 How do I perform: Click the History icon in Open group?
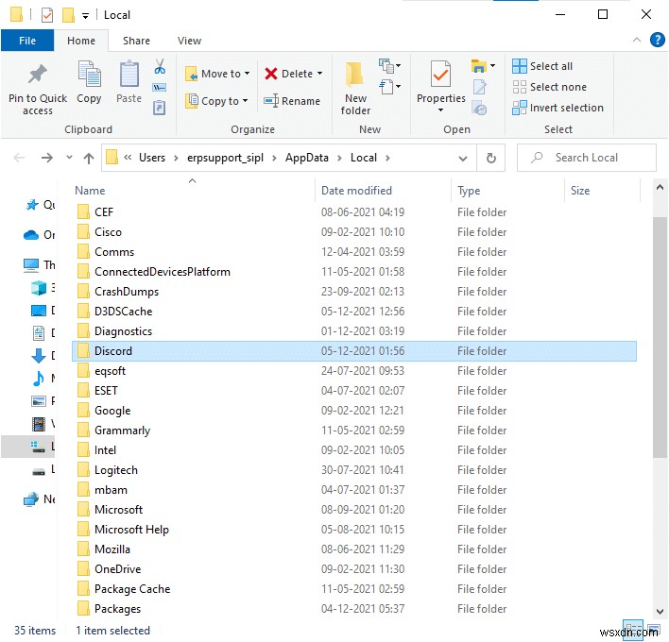pyautogui.click(x=480, y=109)
